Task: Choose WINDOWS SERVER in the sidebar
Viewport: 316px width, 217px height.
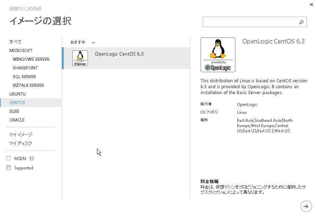Action: tap(31, 59)
